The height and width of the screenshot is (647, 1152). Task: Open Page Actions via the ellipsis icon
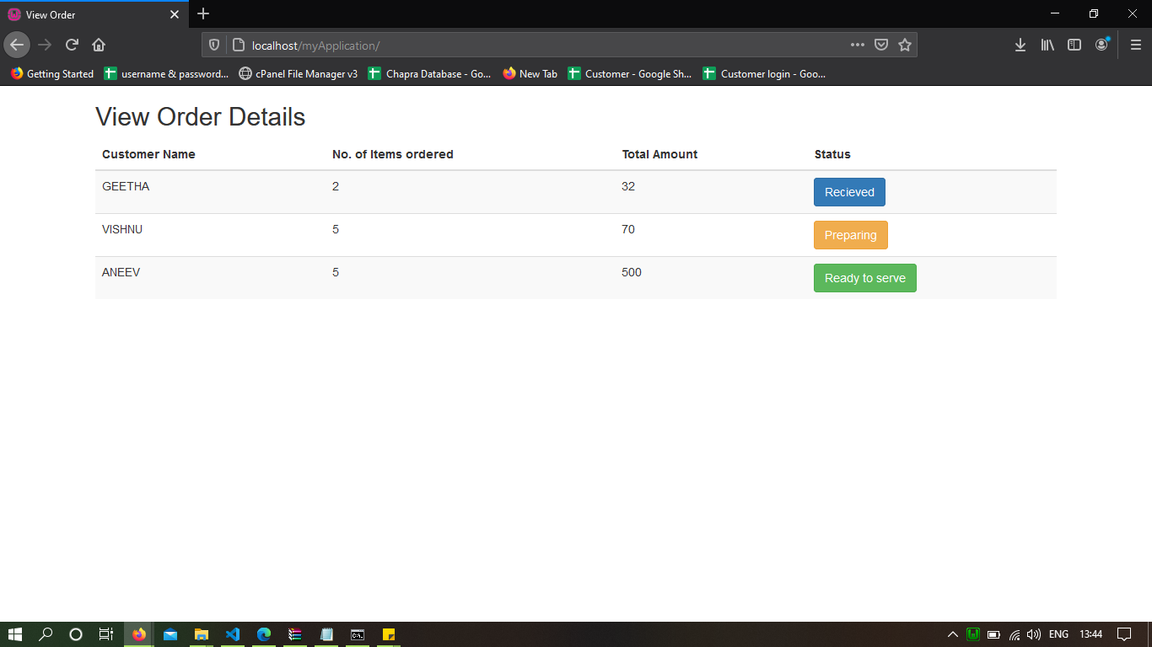pyautogui.click(x=857, y=45)
